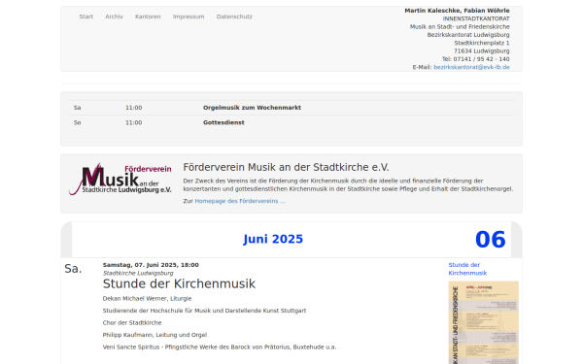Open the Homepage des Fördervereins link
Screen dimensions: 583x364
tap(240, 201)
